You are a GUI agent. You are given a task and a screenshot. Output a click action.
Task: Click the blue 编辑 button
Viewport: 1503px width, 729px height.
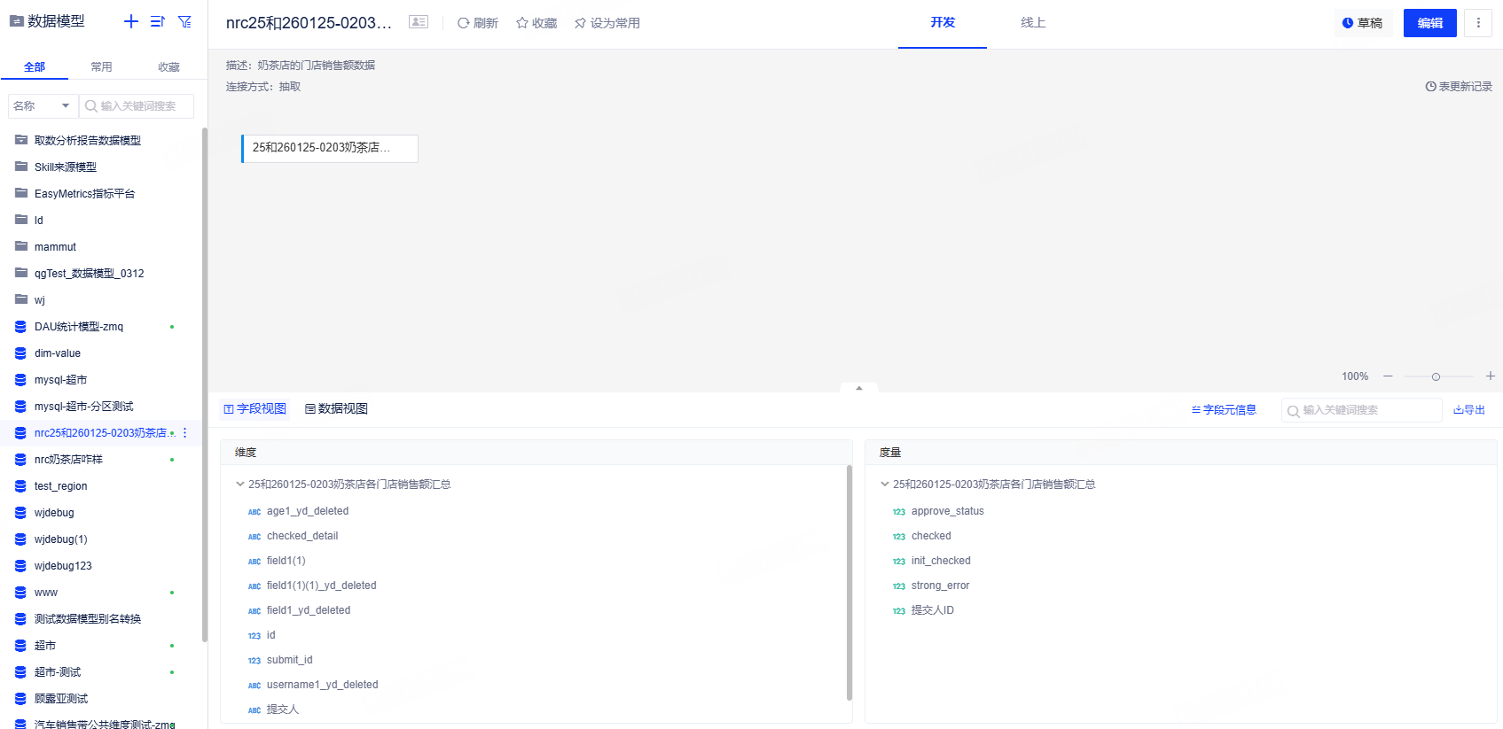click(1430, 23)
